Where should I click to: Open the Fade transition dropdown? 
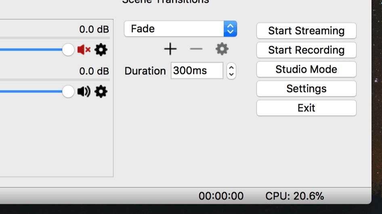click(181, 29)
